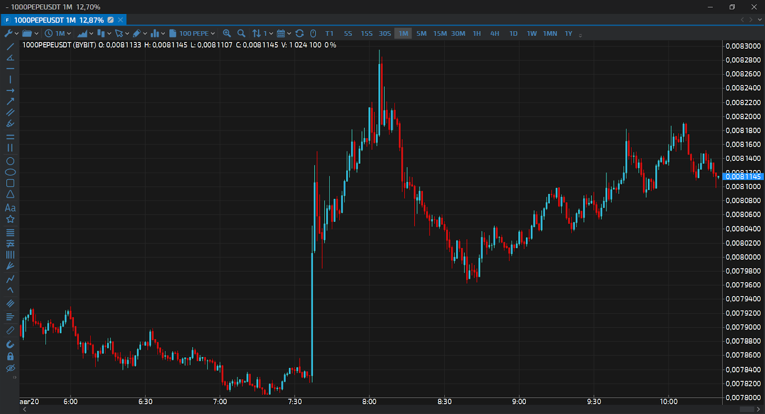Click the zoom in magnifier icon
This screenshot has width=765, height=414.
coord(227,33)
